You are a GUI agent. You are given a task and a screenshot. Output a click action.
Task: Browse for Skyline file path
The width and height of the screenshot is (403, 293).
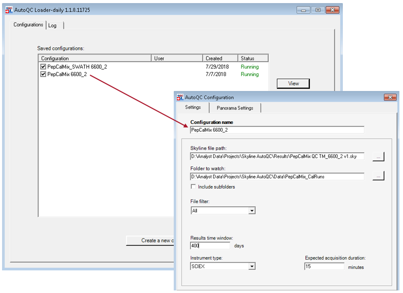pos(378,156)
